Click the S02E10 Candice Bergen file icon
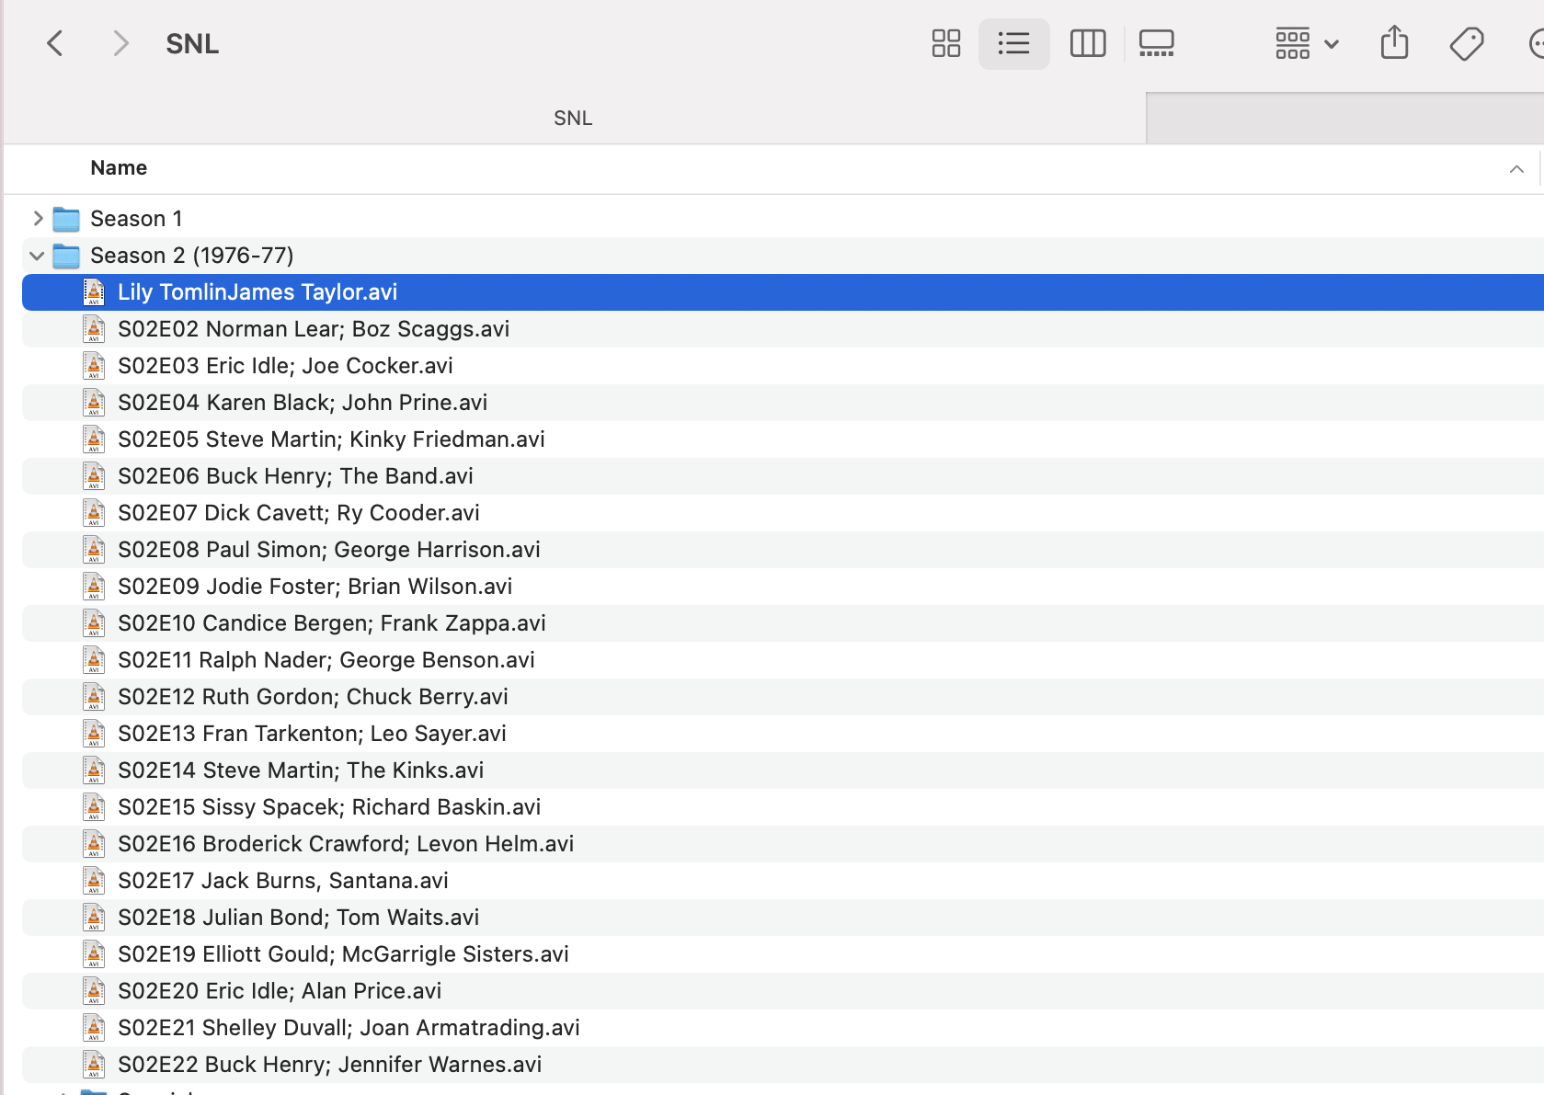The height and width of the screenshot is (1095, 1544). pos(94,623)
